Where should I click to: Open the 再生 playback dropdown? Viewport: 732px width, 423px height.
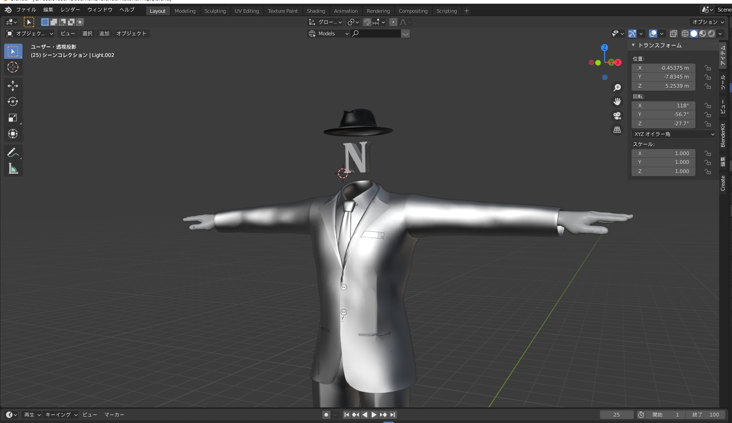32,415
